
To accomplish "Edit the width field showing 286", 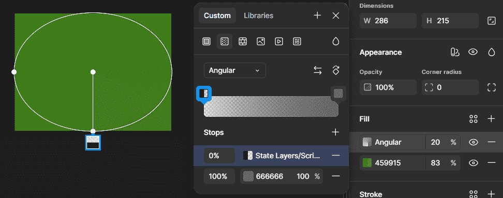I will pos(388,21).
